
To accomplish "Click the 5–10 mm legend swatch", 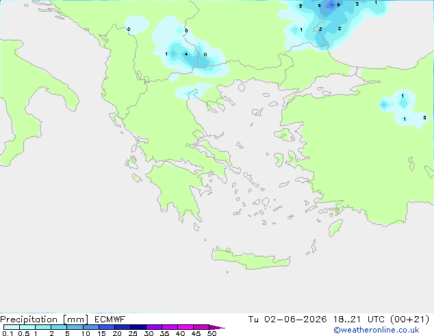I will pyautogui.click(x=75, y=327).
